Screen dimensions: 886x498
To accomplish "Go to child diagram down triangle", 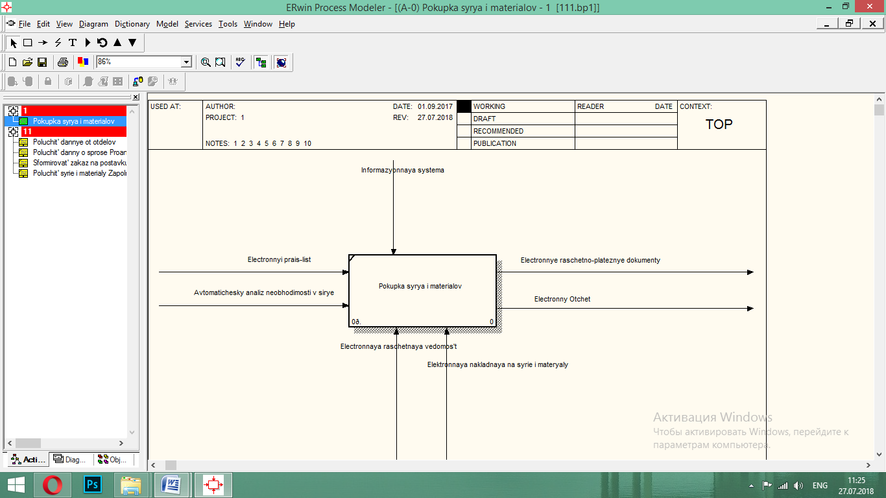I will [x=132, y=43].
